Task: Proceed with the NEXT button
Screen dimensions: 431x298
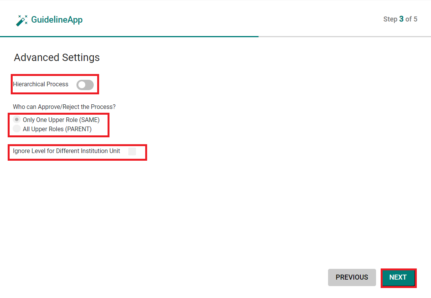Action: pos(398,277)
